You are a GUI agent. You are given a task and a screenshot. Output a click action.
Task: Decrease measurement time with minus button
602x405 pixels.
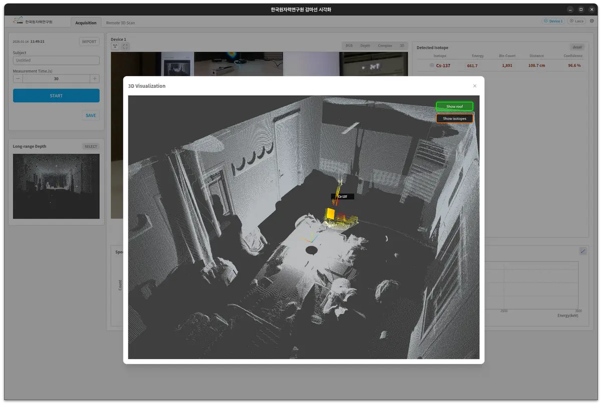pyautogui.click(x=18, y=79)
